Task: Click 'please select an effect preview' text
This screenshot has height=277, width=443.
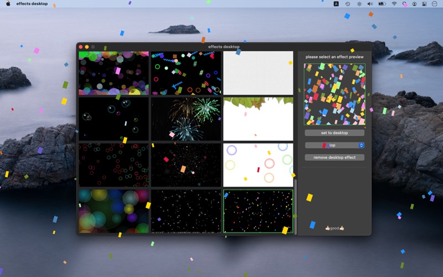Action: click(334, 57)
